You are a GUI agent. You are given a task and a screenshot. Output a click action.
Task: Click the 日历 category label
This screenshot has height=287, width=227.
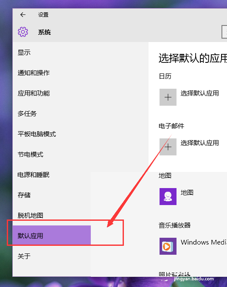(x=165, y=76)
